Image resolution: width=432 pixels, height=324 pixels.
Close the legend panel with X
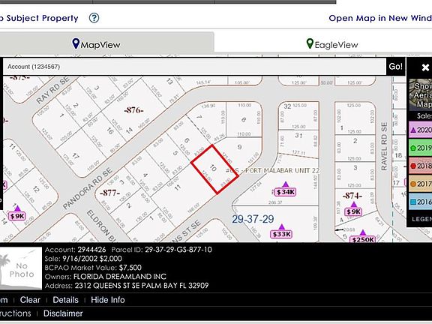point(425,67)
